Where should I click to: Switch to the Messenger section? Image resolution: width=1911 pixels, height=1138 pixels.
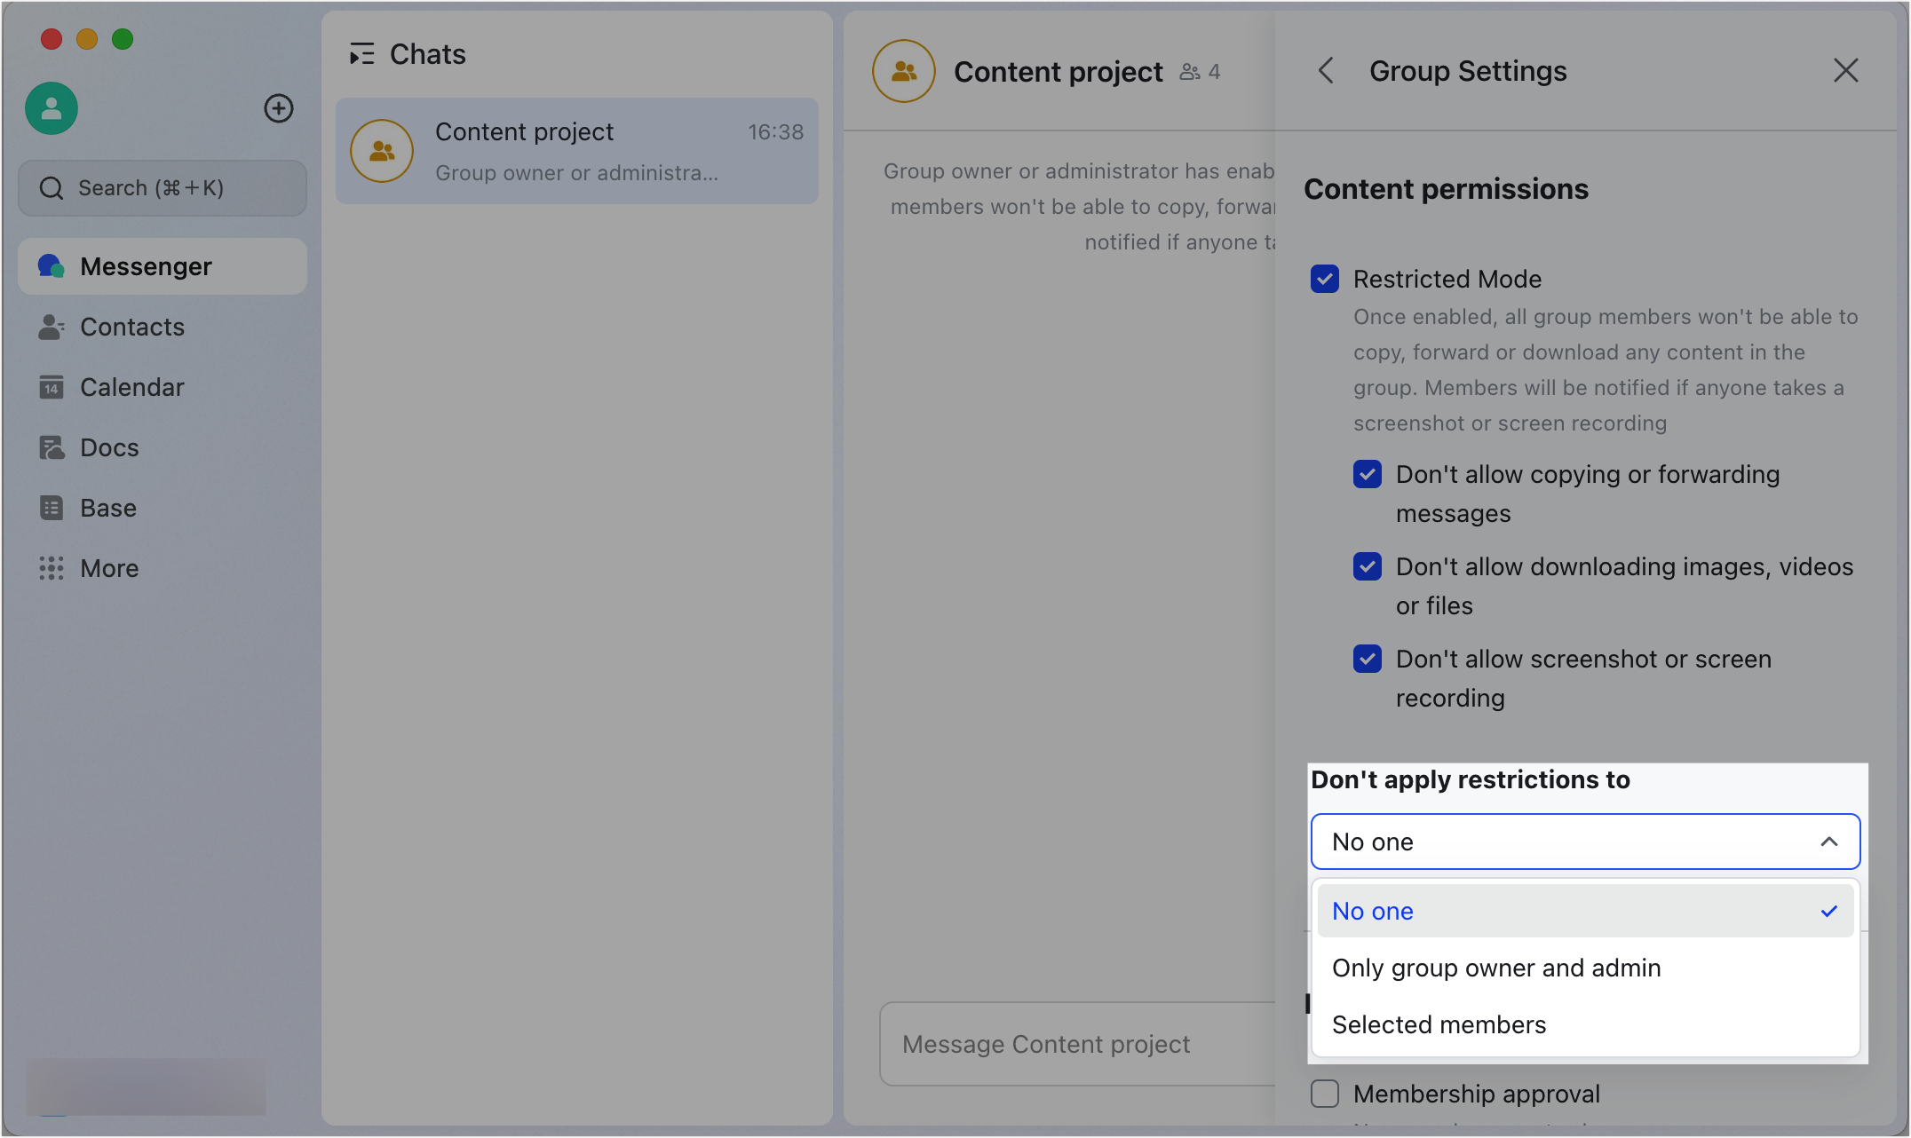click(146, 266)
